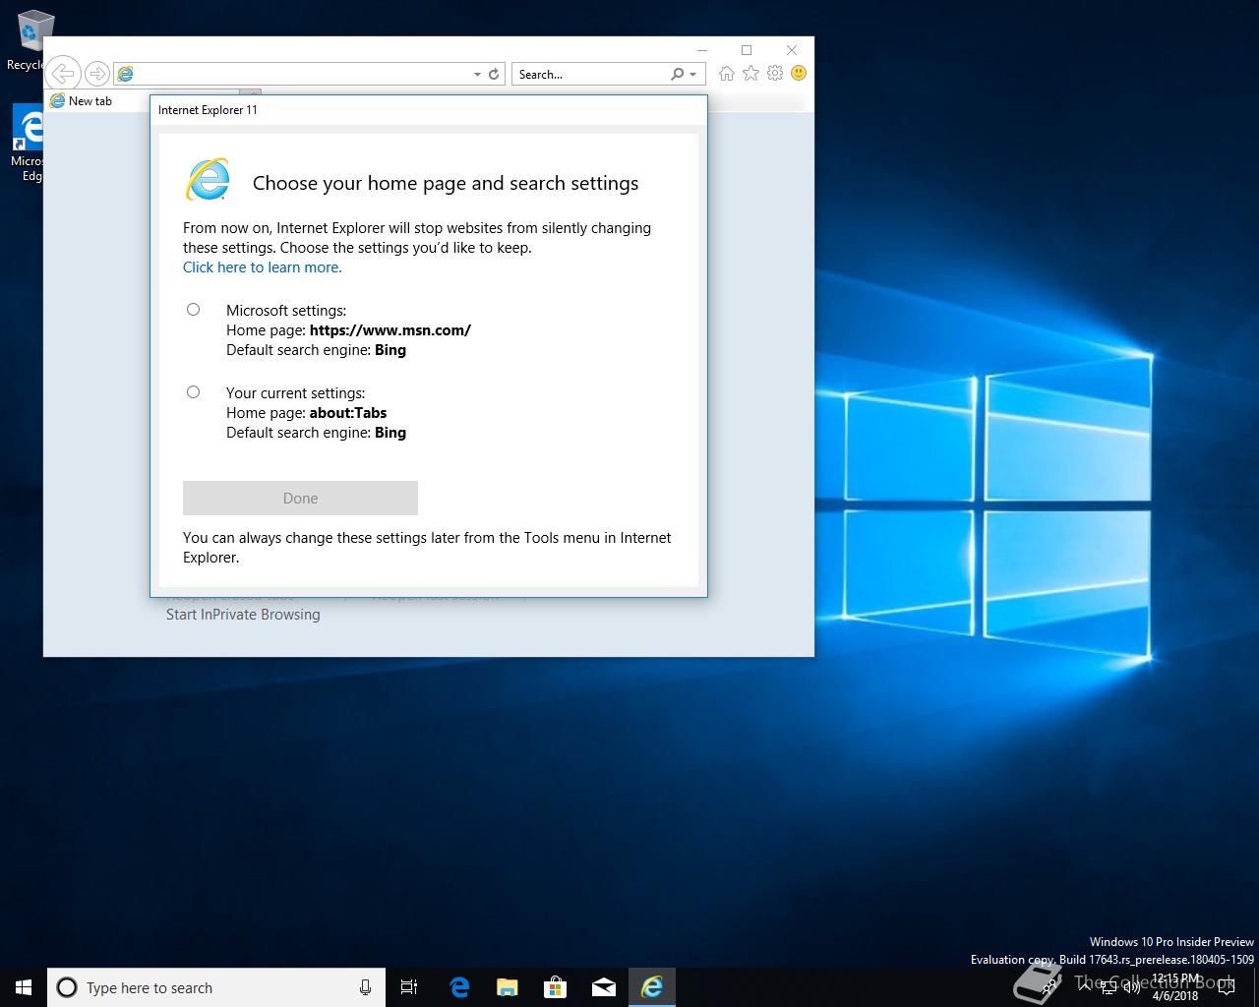1259x1007 pixels.
Task: Click the smiley feedback icon
Action: click(799, 73)
